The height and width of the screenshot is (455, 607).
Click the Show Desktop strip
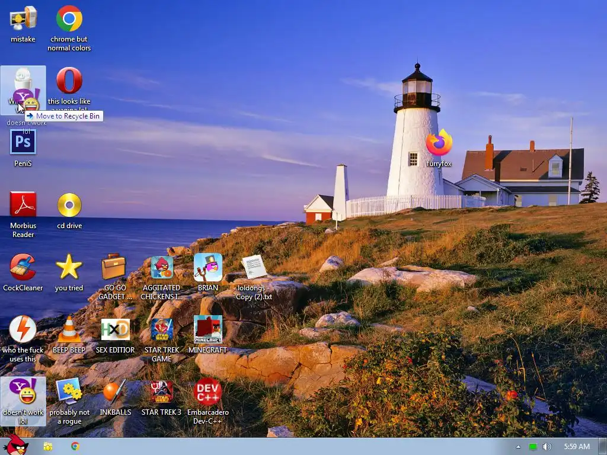point(603,447)
